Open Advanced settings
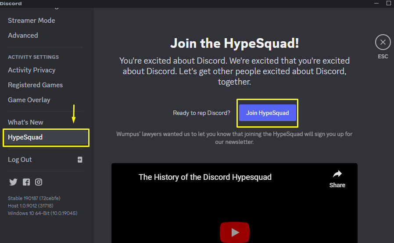Screen dimensions: 394x243 pos(23,36)
